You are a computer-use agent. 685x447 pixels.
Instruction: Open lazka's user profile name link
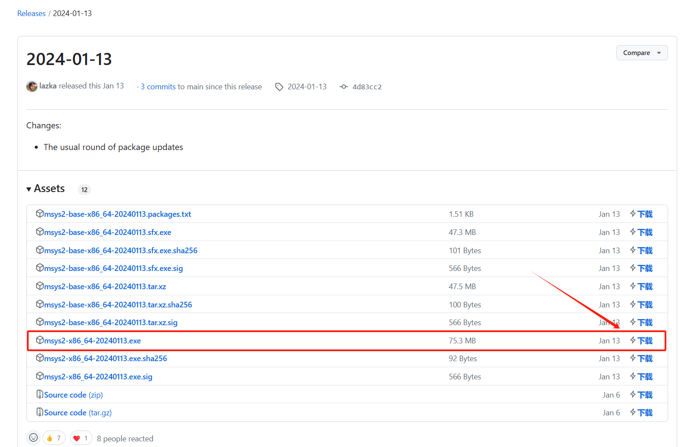click(48, 86)
